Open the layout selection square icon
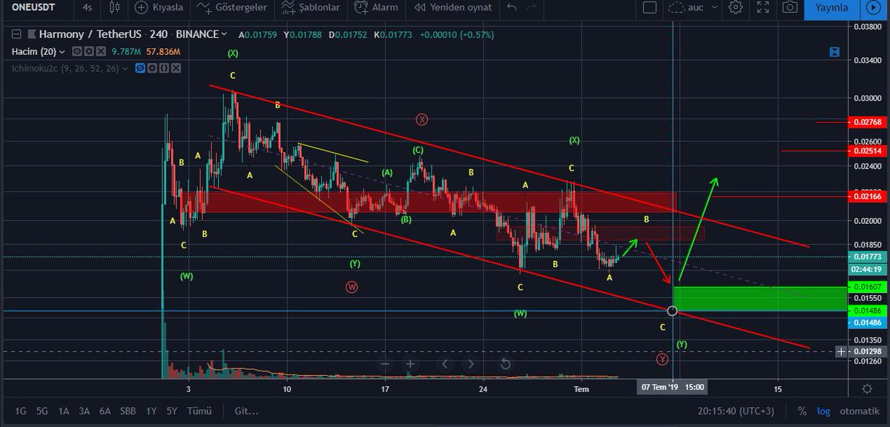Viewport: 890px width, 427px height. tap(650, 7)
